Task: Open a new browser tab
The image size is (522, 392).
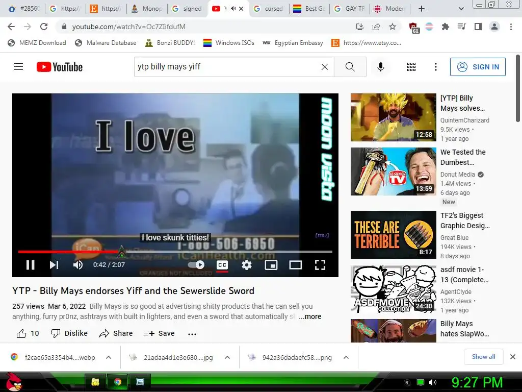Action: pos(421,9)
